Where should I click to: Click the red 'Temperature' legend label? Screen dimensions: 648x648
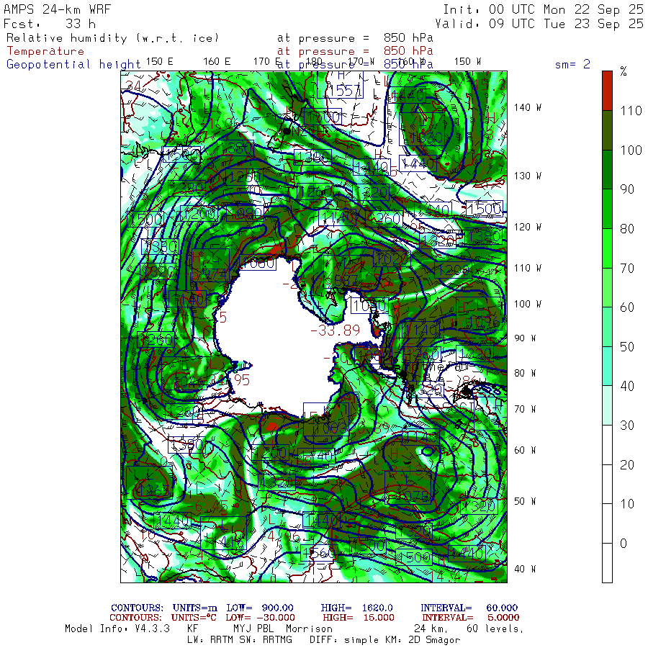[45, 51]
